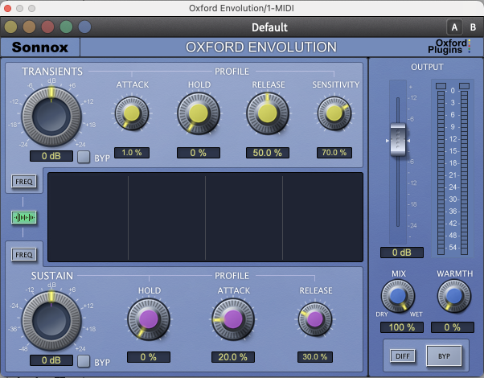Click the OXFORD ENVOLUTION title text
The image size is (484, 378).
pyautogui.click(x=261, y=47)
